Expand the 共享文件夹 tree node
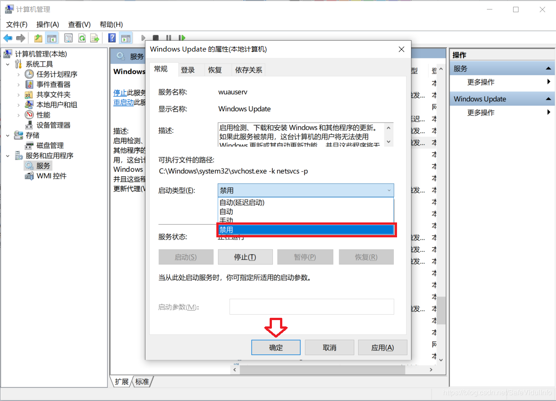Viewport: 556px width, 401px height. (19, 94)
